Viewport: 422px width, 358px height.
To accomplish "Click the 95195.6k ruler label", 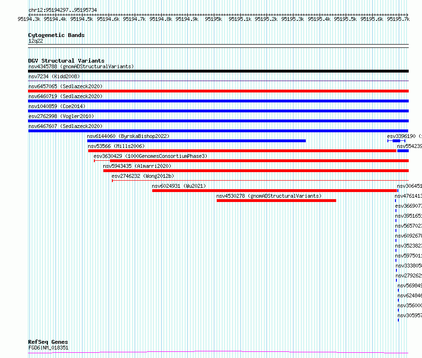I will click(372, 19).
